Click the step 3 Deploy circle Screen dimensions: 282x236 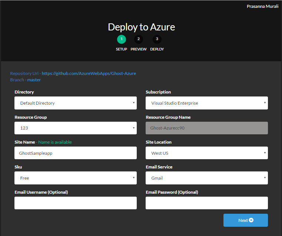(157, 39)
